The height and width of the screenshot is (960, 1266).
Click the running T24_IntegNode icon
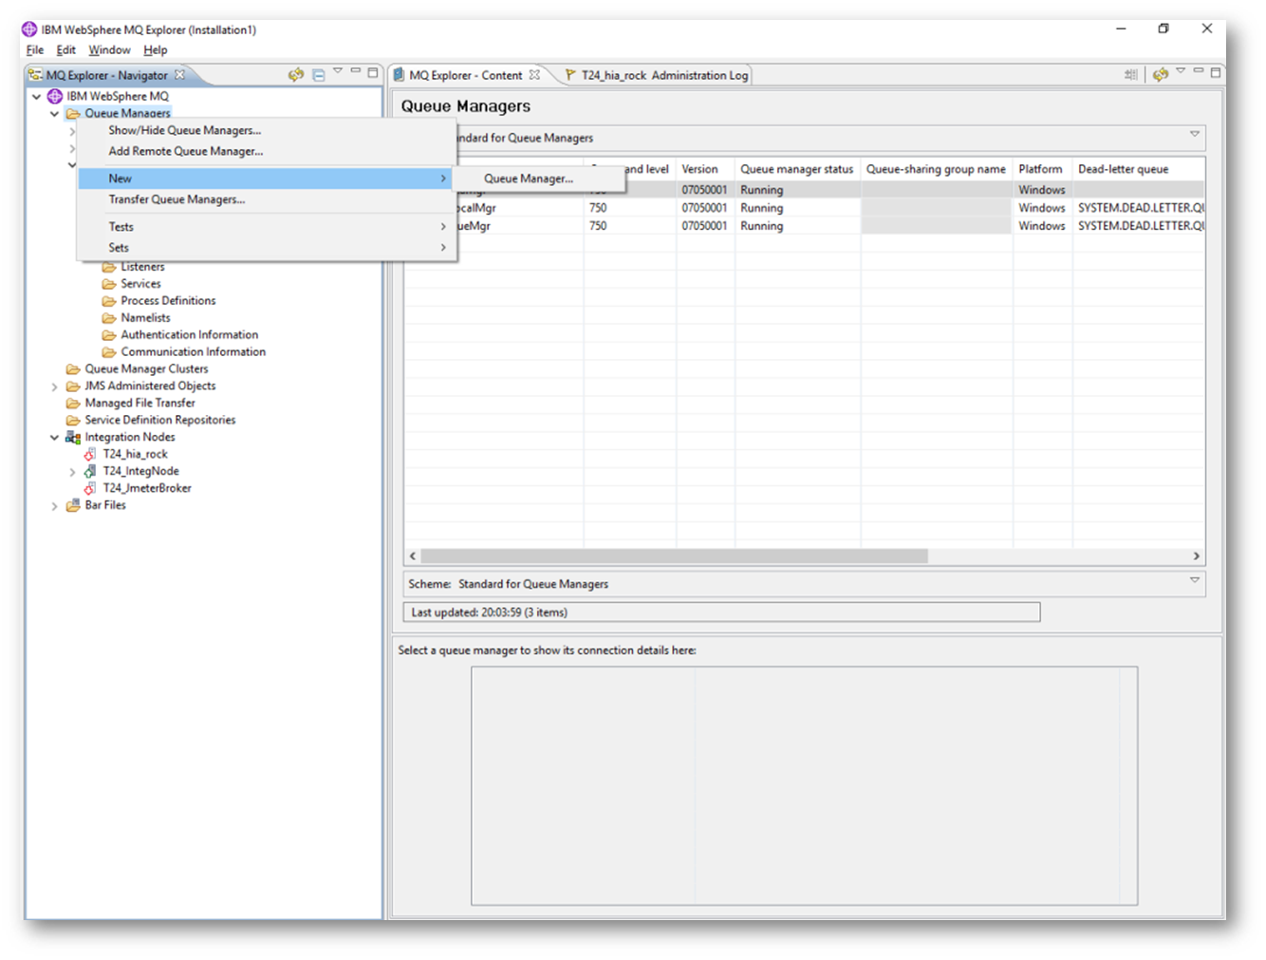tap(90, 472)
